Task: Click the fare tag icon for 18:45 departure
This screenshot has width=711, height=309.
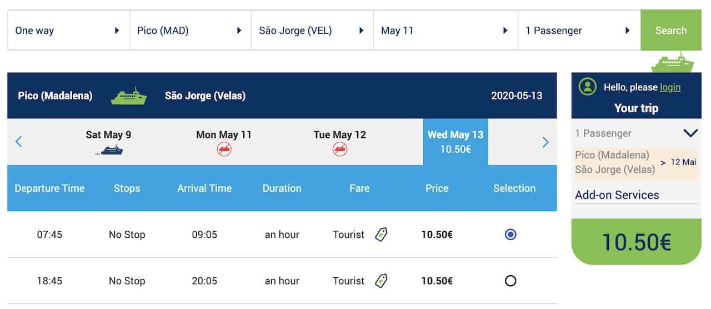Action: pos(381,281)
